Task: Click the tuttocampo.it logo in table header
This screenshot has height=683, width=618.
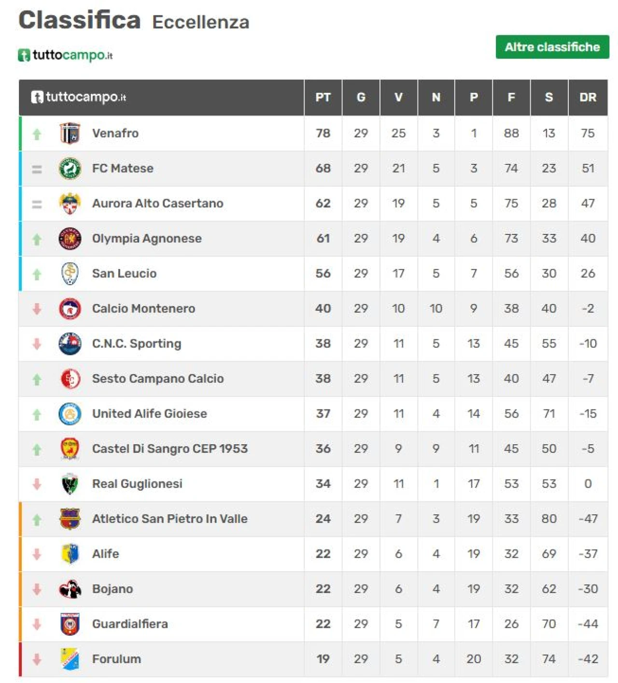Action: click(79, 97)
